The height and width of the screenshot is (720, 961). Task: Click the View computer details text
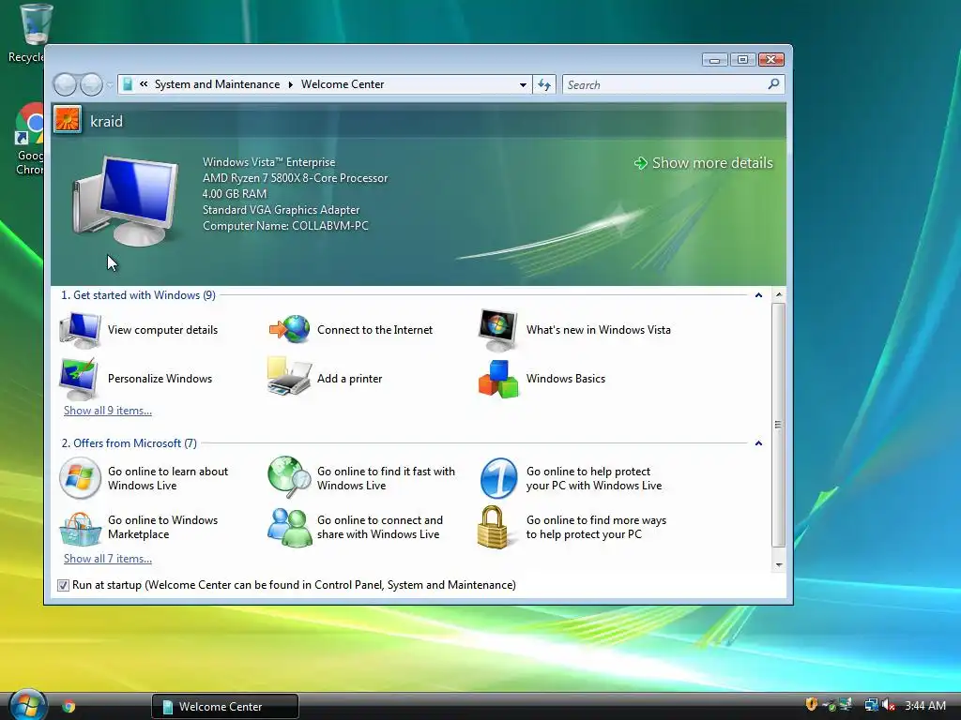(163, 330)
